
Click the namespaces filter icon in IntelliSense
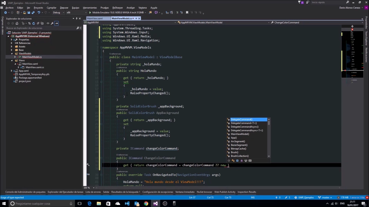[x=229, y=161]
